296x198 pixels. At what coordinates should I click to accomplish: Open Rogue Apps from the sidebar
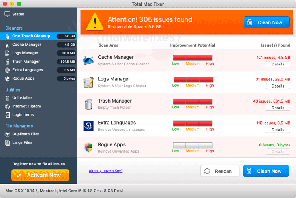click(x=39, y=78)
